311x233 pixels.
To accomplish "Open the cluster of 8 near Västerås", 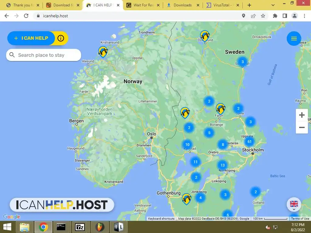I will click(223, 144).
